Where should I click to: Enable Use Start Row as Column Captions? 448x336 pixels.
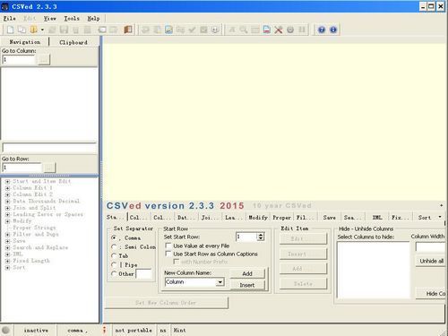(x=168, y=254)
